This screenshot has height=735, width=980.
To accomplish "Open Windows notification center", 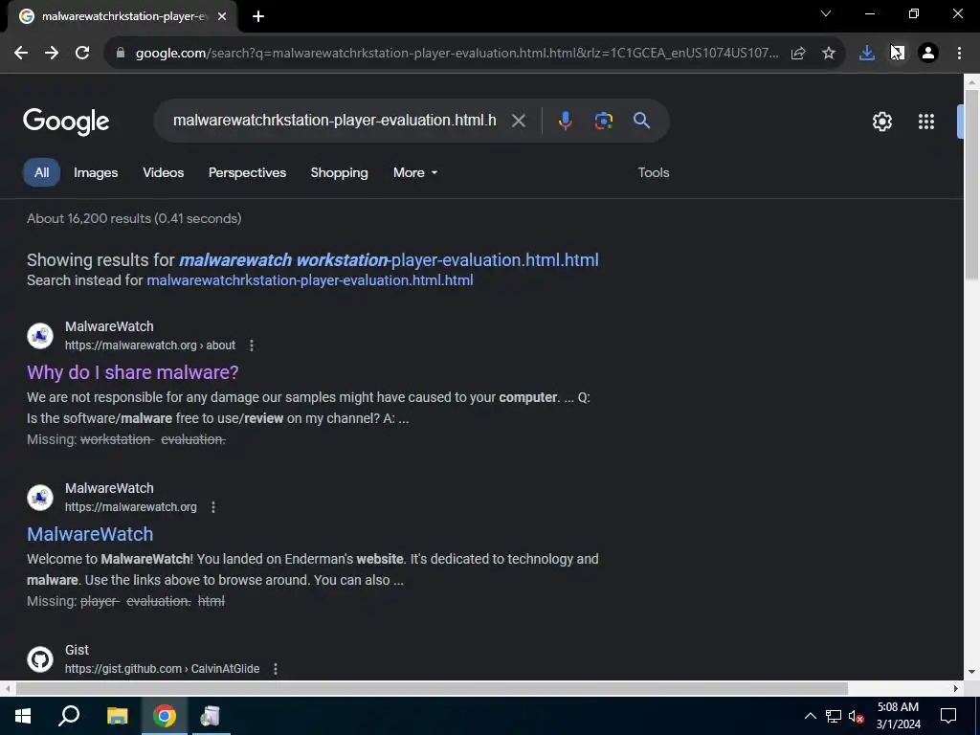I will (x=948, y=716).
